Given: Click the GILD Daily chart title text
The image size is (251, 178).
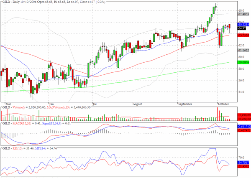Looking at the screenshot, I should [54, 2].
